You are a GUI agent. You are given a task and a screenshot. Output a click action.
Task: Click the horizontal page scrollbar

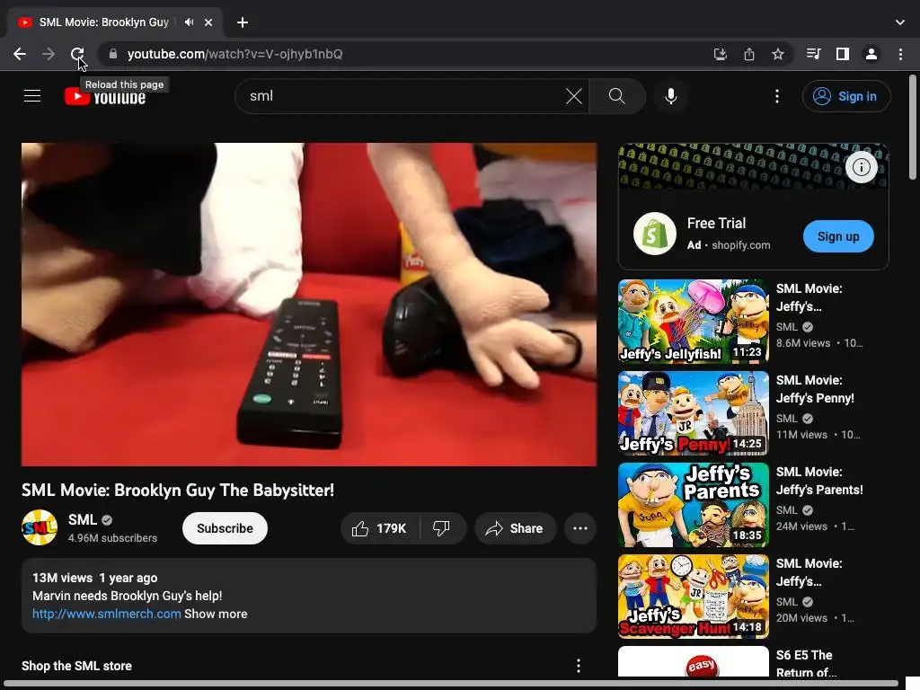[449, 684]
